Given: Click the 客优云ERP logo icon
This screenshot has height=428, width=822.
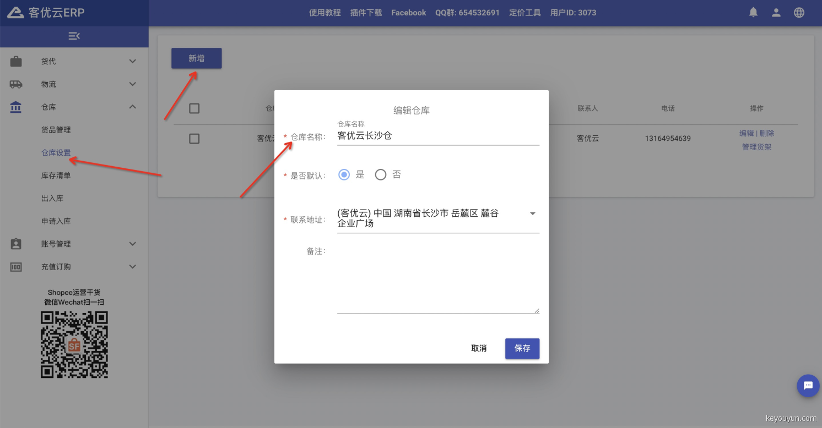Looking at the screenshot, I should coord(15,13).
